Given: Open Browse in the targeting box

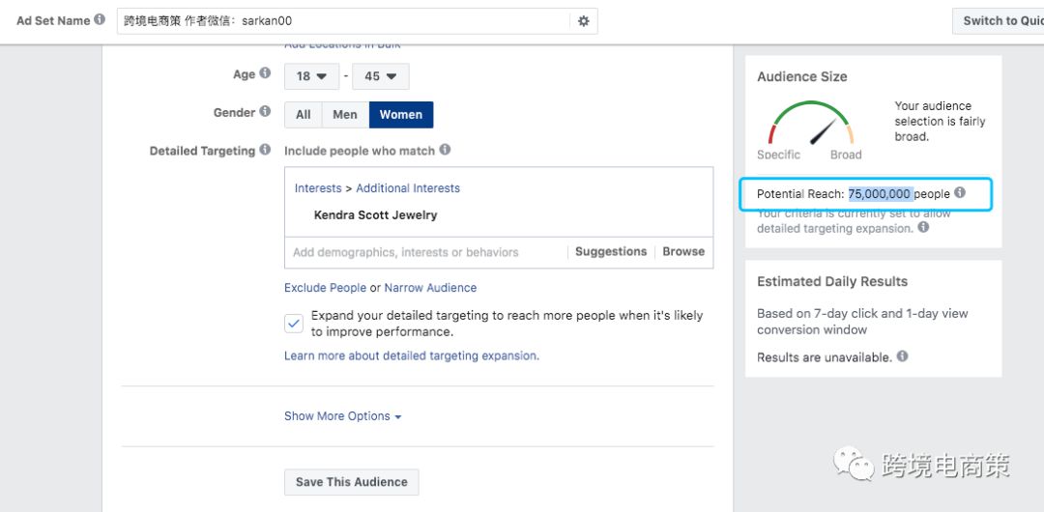Looking at the screenshot, I should pos(683,252).
